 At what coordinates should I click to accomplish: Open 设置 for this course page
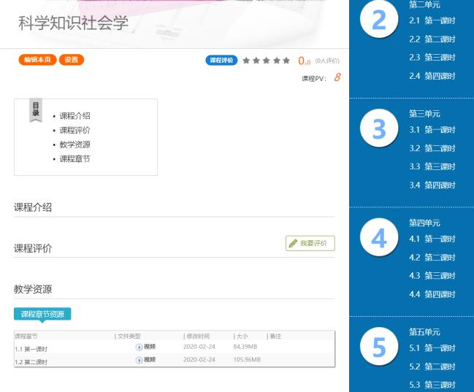coord(72,60)
